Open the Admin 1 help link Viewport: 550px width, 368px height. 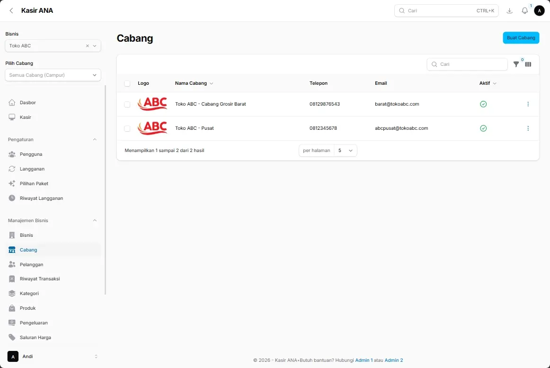pos(364,360)
